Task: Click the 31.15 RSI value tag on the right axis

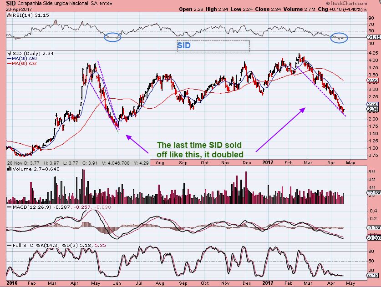Action: [x=373, y=37]
